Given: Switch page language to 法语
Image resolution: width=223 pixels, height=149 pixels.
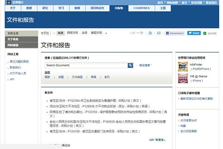Looking at the screenshot, I should (x=84, y=33).
